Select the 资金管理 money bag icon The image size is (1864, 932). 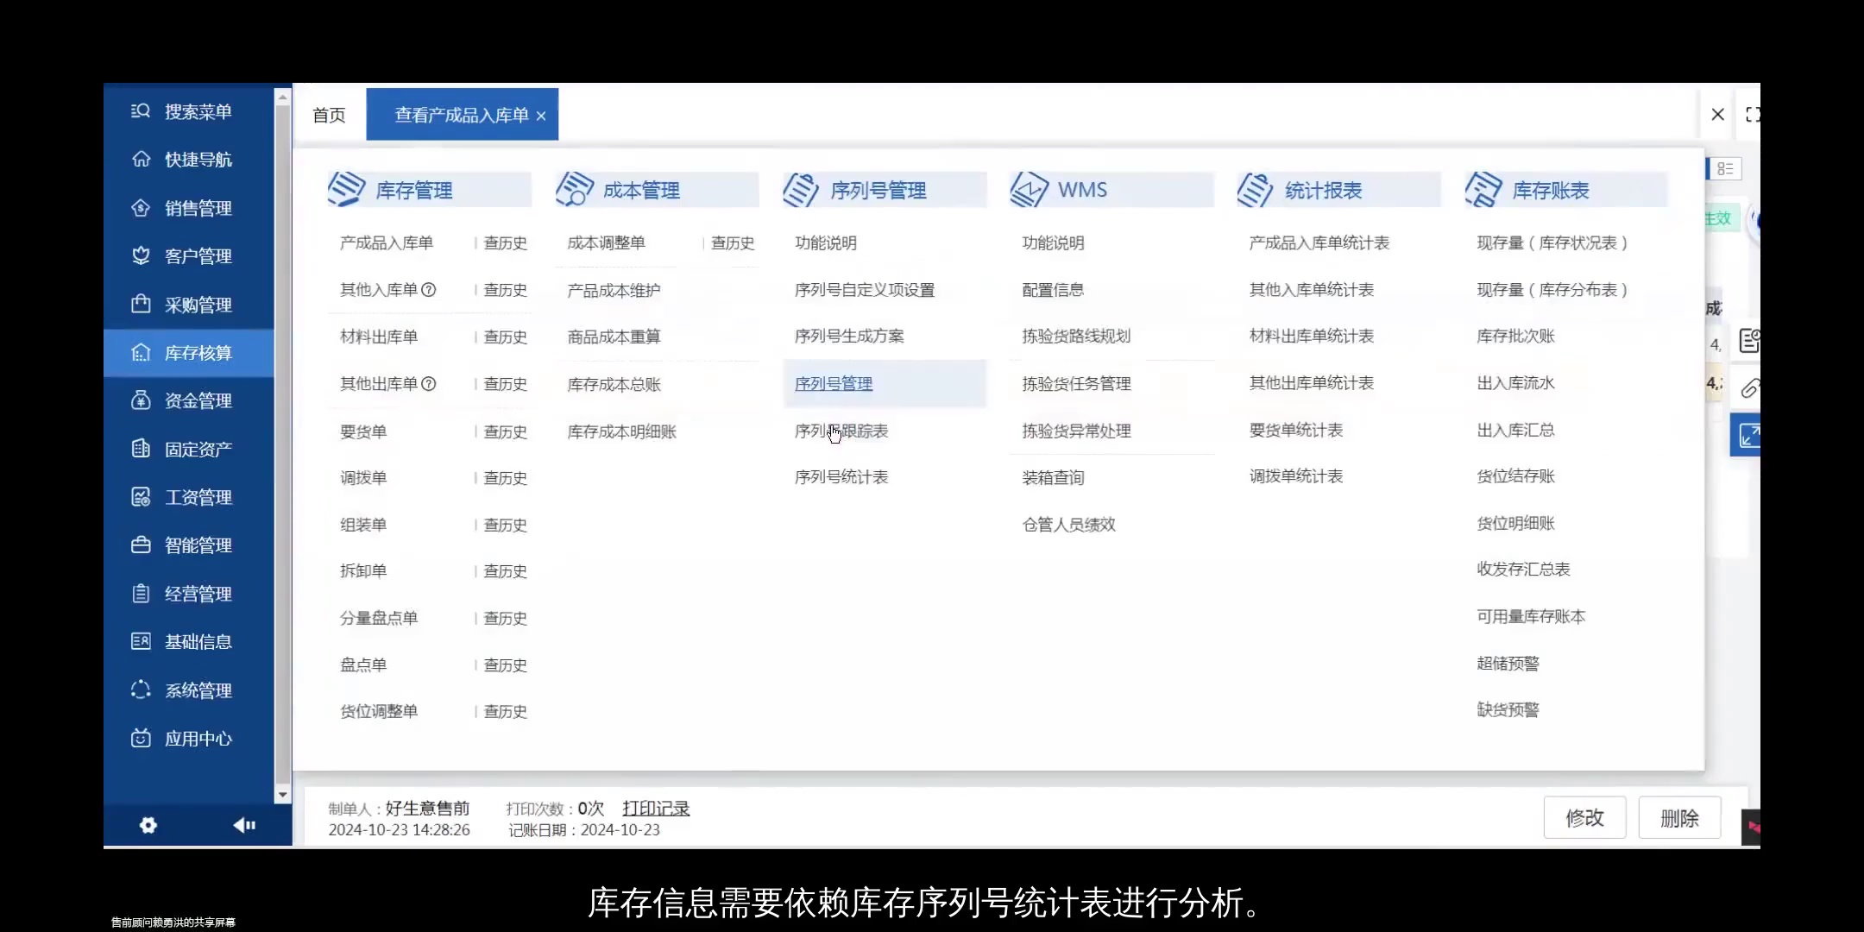coord(142,400)
